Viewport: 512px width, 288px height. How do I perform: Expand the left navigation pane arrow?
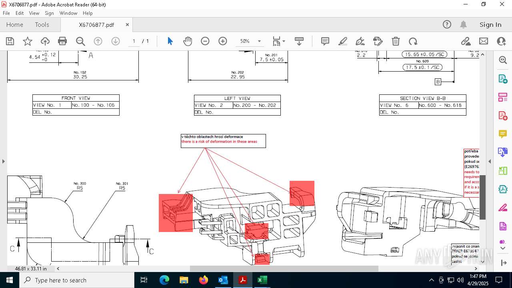point(3,161)
